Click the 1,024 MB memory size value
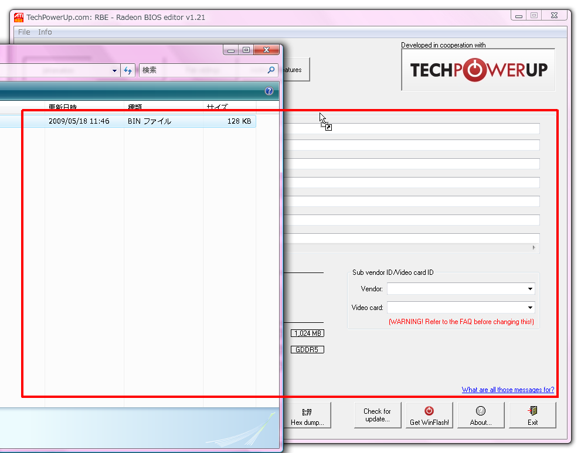Image resolution: width=581 pixels, height=453 pixels. point(308,333)
